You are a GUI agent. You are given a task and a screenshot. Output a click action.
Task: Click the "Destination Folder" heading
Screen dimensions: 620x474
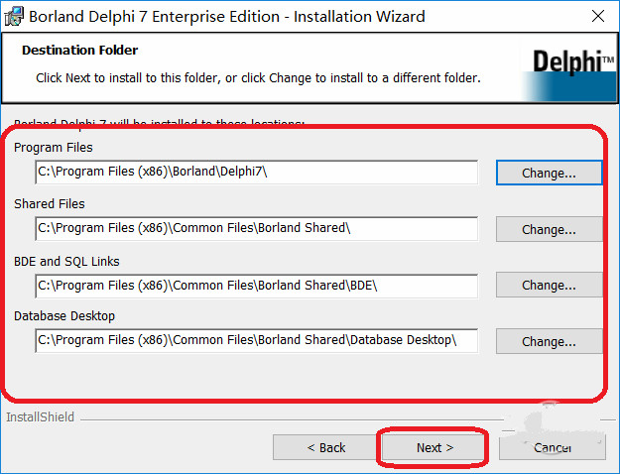click(x=80, y=51)
